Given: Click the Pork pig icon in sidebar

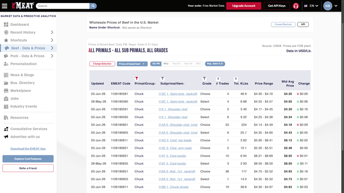Looking at the screenshot, I should point(6,56).
